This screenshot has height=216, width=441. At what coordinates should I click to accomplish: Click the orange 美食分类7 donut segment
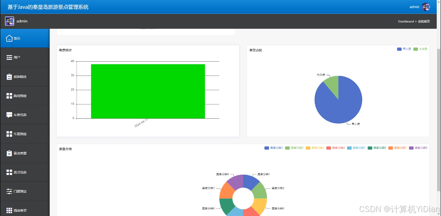(x=226, y=191)
